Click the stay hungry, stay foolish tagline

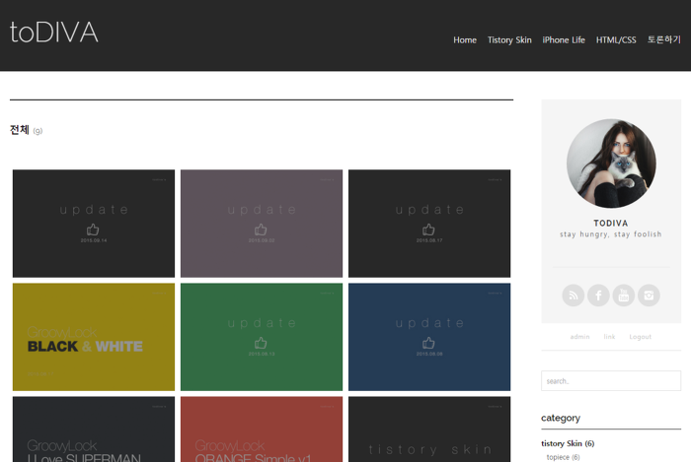tap(611, 234)
